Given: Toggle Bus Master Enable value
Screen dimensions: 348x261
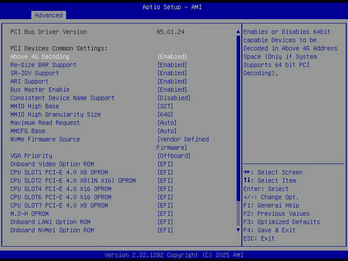Looking at the screenshot, I should coord(172,90).
